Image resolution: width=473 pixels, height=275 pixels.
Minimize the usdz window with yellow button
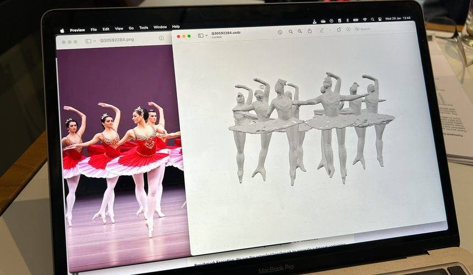[184, 36]
